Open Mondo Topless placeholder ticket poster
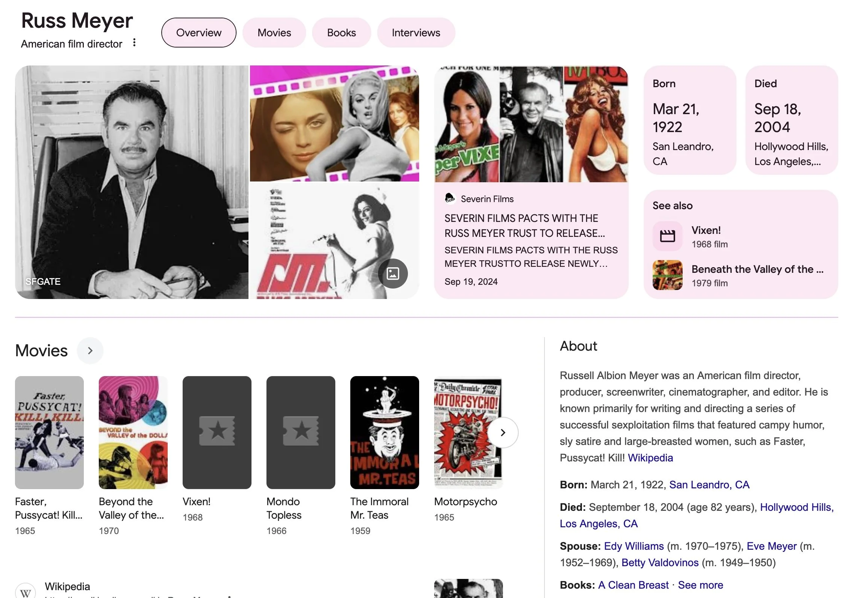860x598 pixels. pyautogui.click(x=301, y=432)
